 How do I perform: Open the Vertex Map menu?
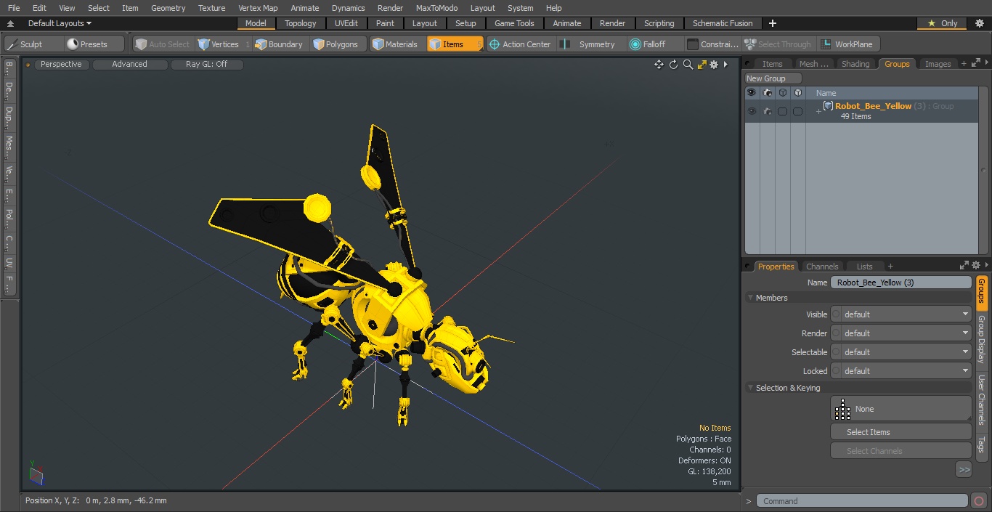click(x=258, y=8)
